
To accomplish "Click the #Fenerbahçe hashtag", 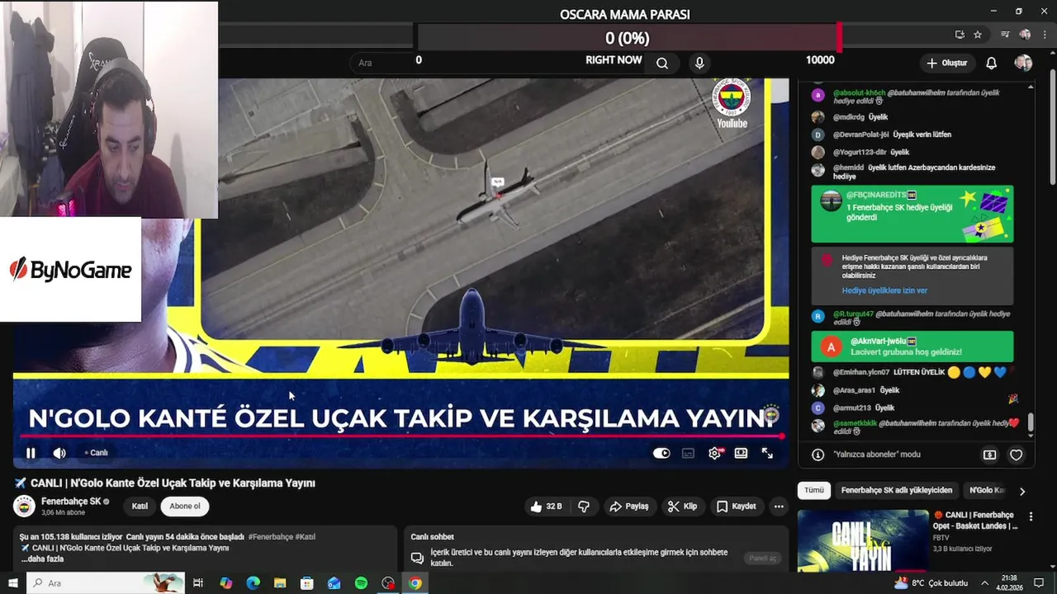I will pyautogui.click(x=270, y=536).
